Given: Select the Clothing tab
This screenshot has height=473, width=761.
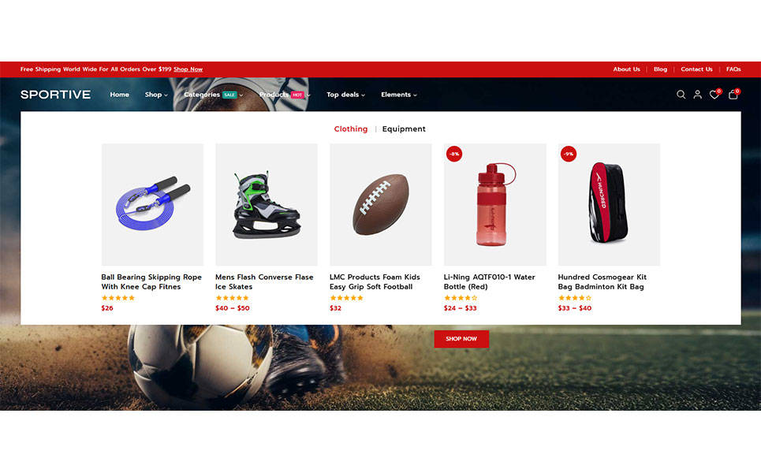Looking at the screenshot, I should click(351, 129).
